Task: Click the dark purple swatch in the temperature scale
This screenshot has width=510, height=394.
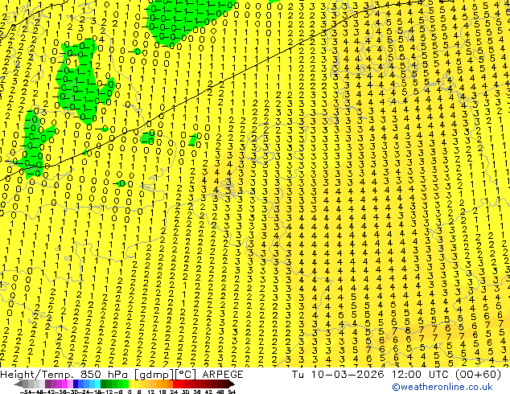Action: point(47,384)
